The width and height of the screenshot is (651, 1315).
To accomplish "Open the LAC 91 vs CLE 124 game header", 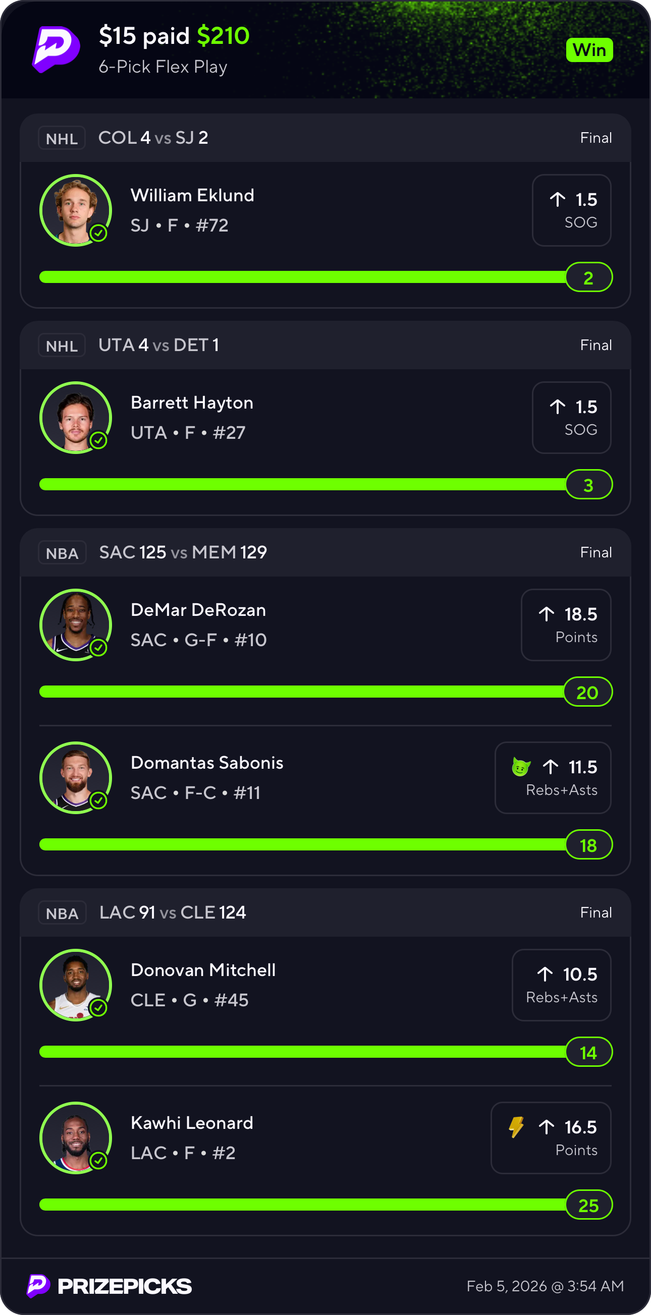I will tap(173, 913).
